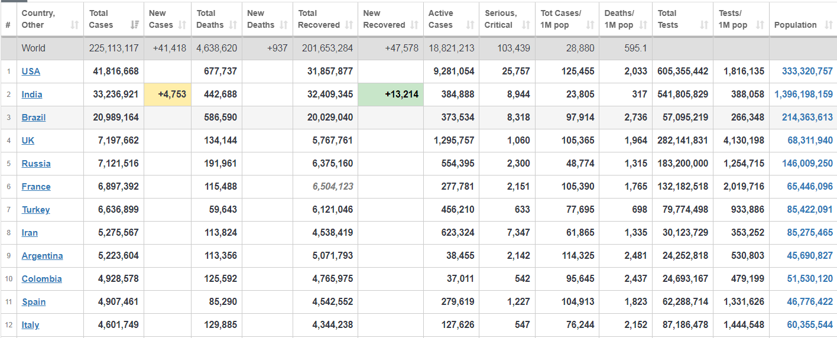Open the India country link
Image resolution: width=837 pixels, height=338 pixels.
32,94
